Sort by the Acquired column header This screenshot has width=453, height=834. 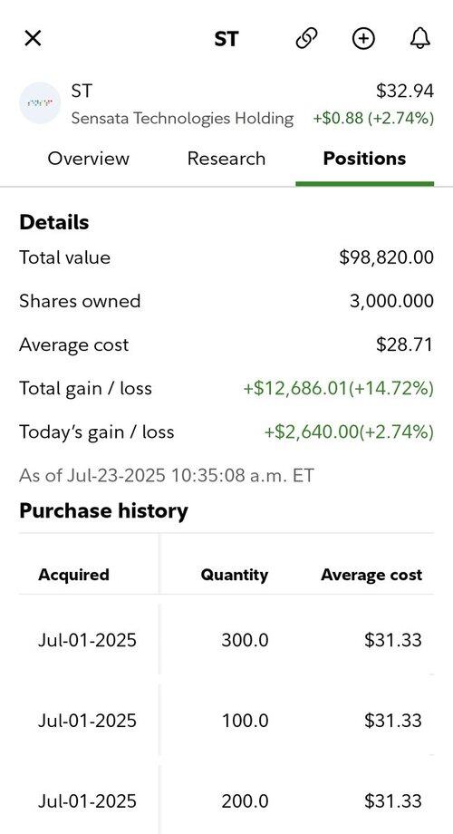pos(74,575)
